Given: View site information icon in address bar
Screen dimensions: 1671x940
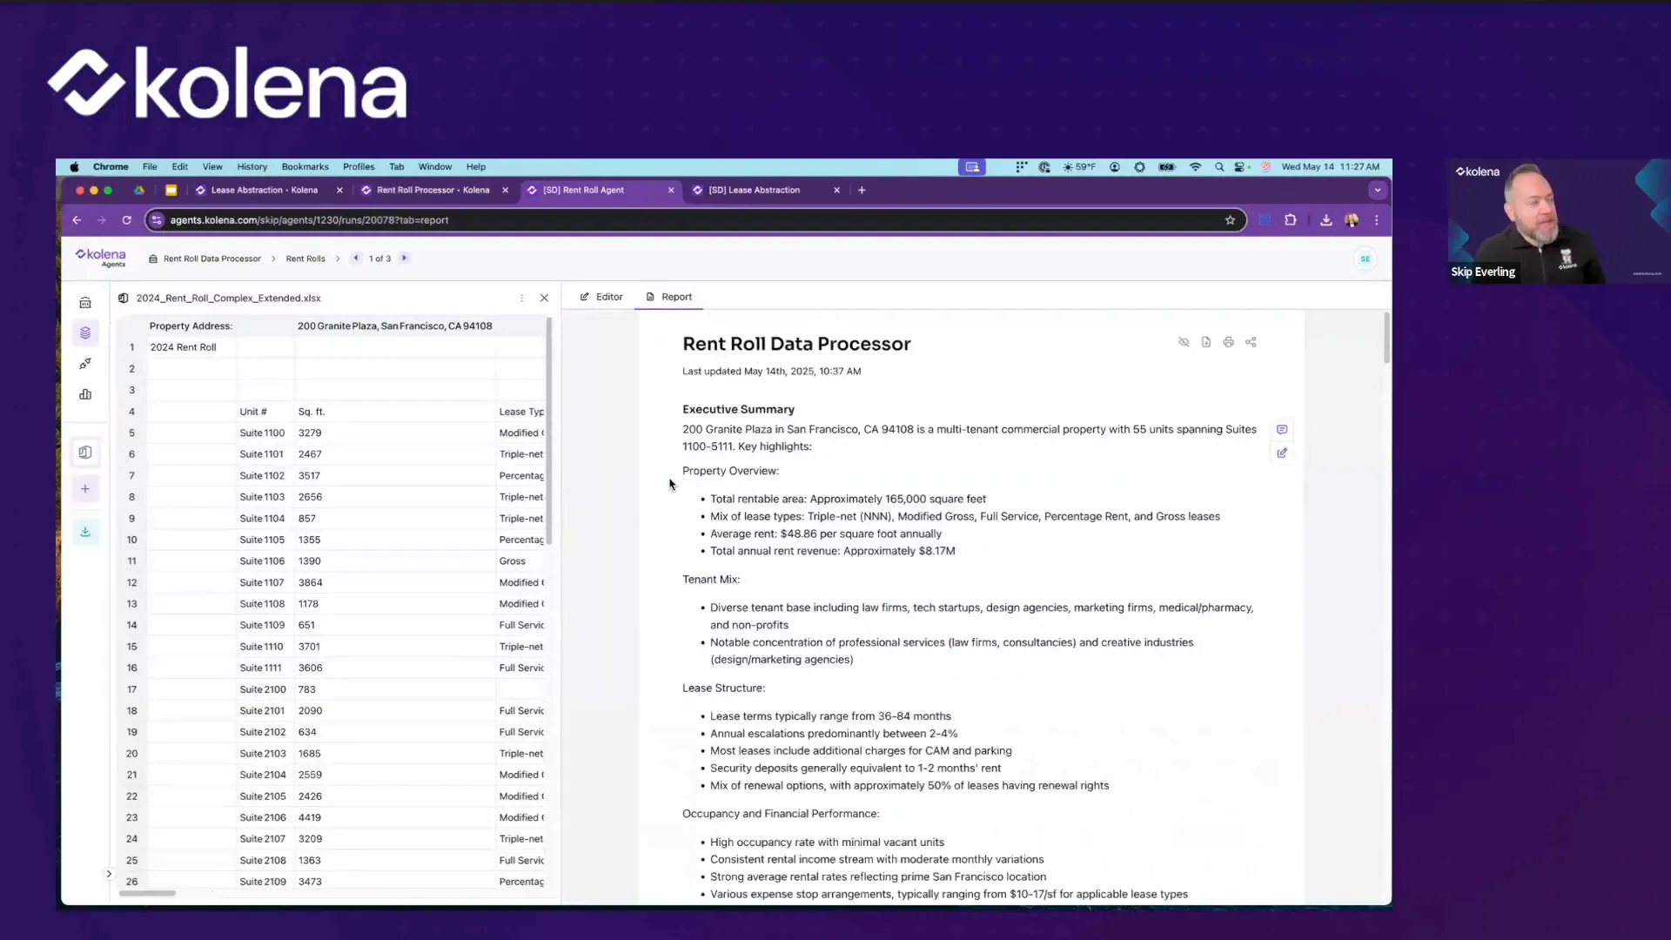Looking at the screenshot, I should 157,220.
